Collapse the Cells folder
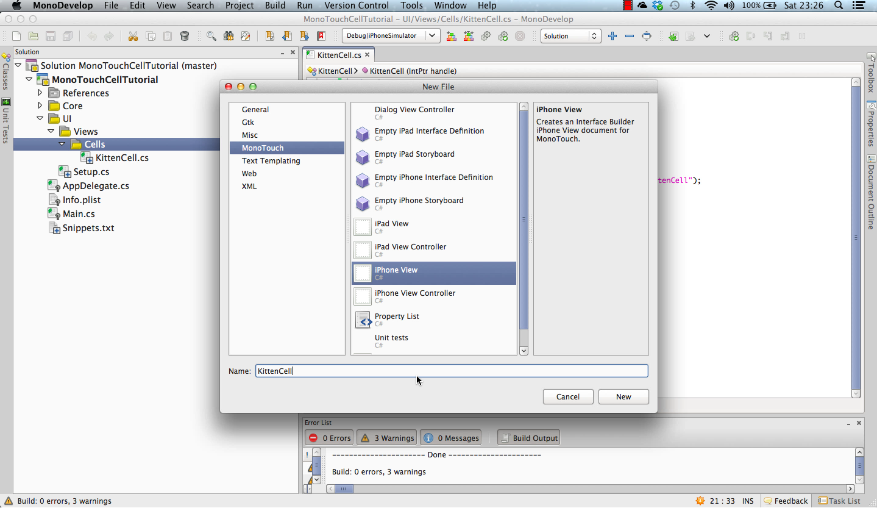The image size is (877, 508). pos(62,144)
